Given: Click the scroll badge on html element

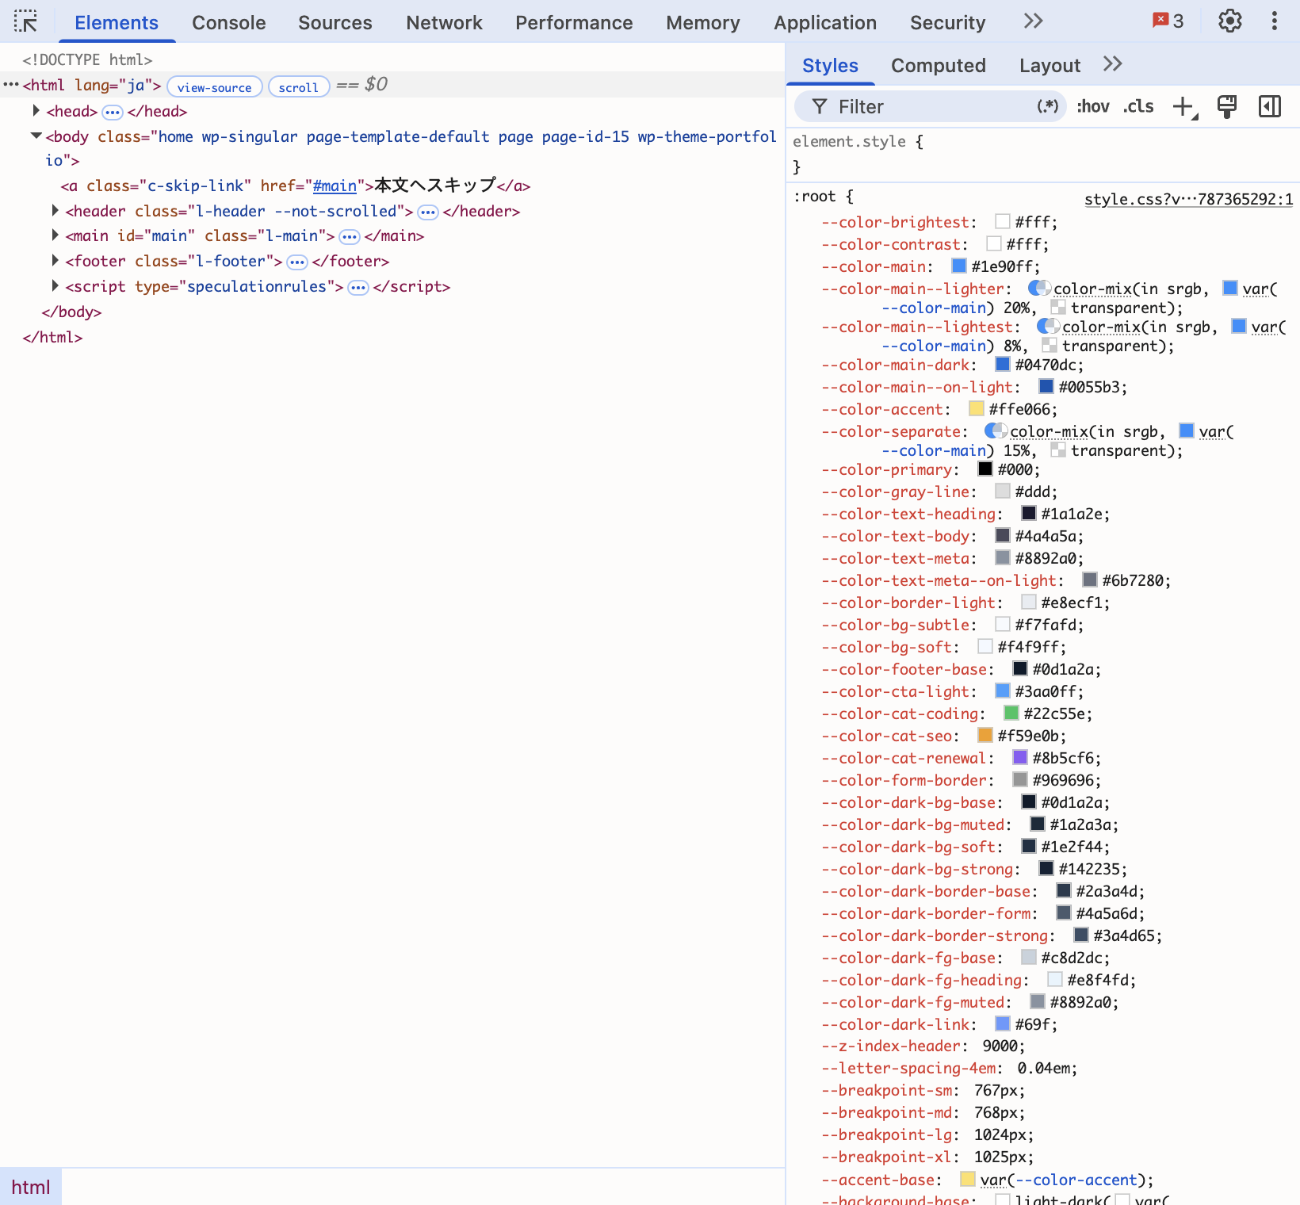Looking at the screenshot, I should (299, 86).
